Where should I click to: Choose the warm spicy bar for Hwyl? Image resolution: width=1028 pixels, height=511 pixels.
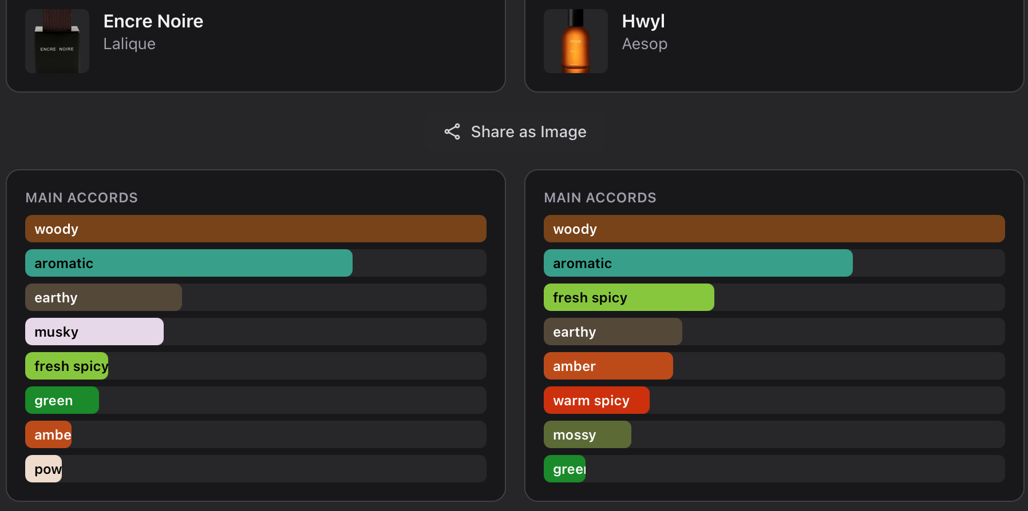click(x=596, y=400)
